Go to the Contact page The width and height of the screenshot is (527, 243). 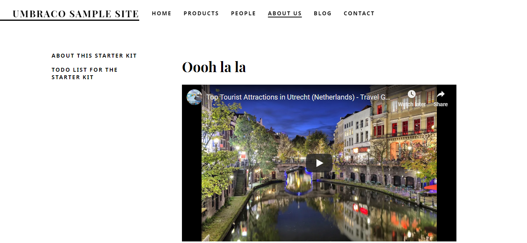pos(359,13)
